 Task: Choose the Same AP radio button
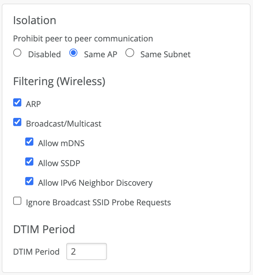click(73, 53)
